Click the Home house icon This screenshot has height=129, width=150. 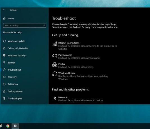pos(4,18)
